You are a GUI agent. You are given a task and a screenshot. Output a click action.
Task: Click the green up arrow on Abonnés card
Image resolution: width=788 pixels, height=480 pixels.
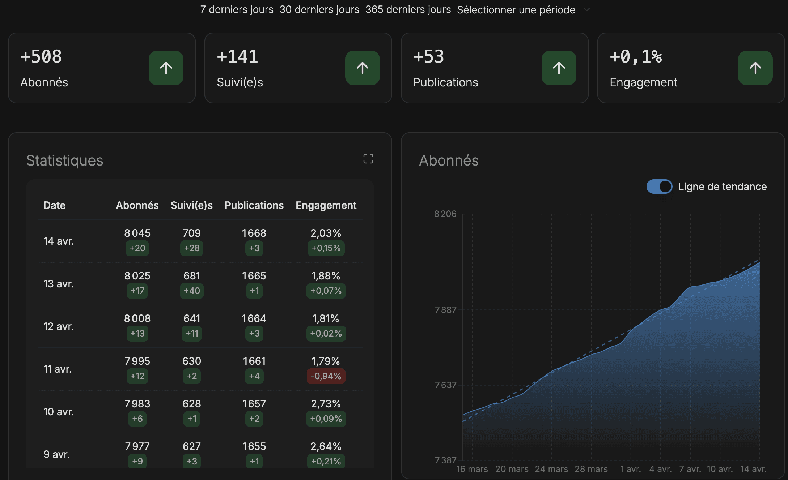coord(166,68)
